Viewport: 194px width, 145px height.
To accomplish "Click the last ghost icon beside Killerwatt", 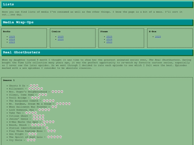I will tap(42, 88).
